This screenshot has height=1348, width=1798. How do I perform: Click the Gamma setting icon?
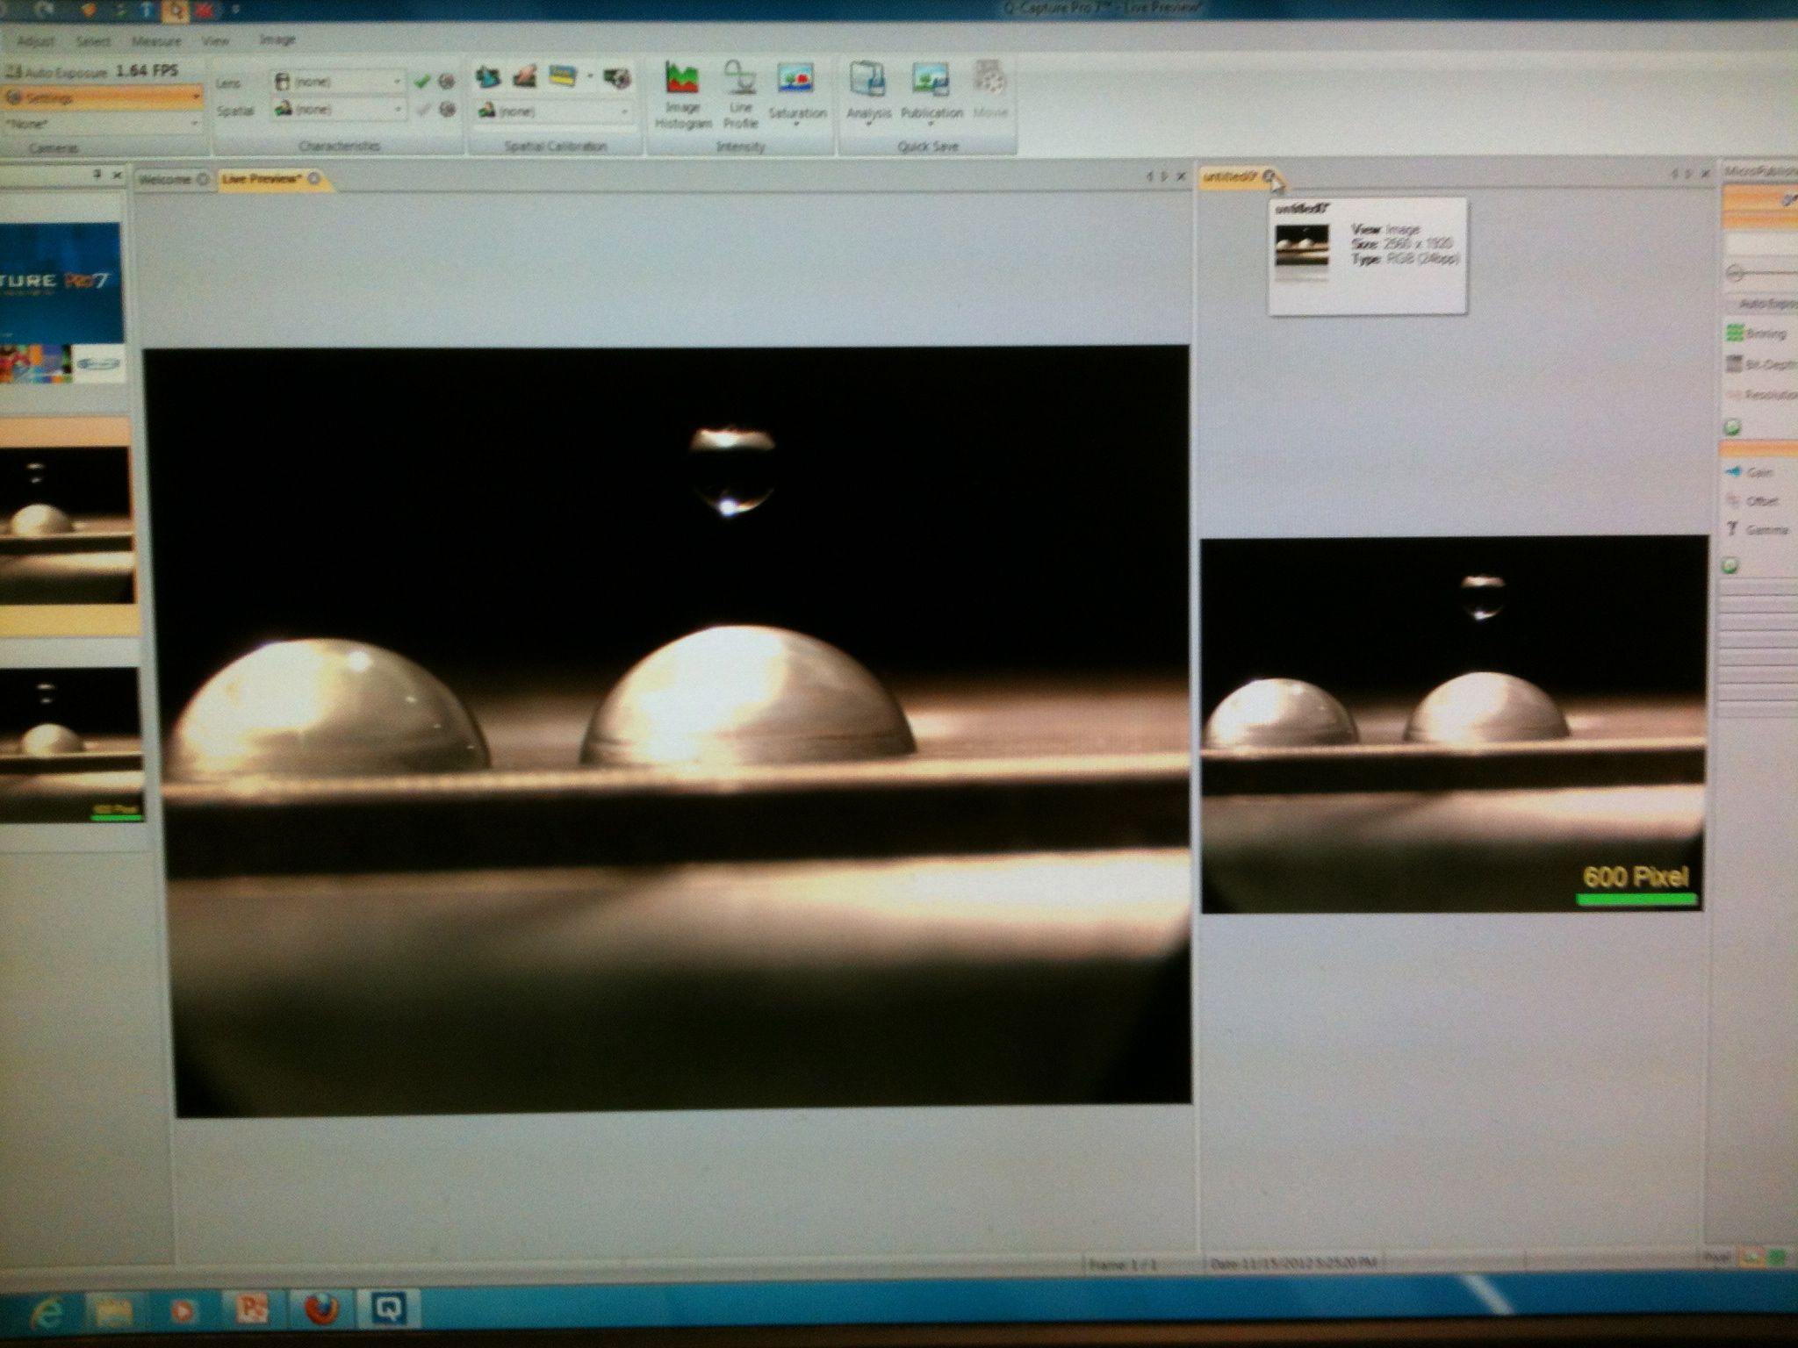(1733, 529)
